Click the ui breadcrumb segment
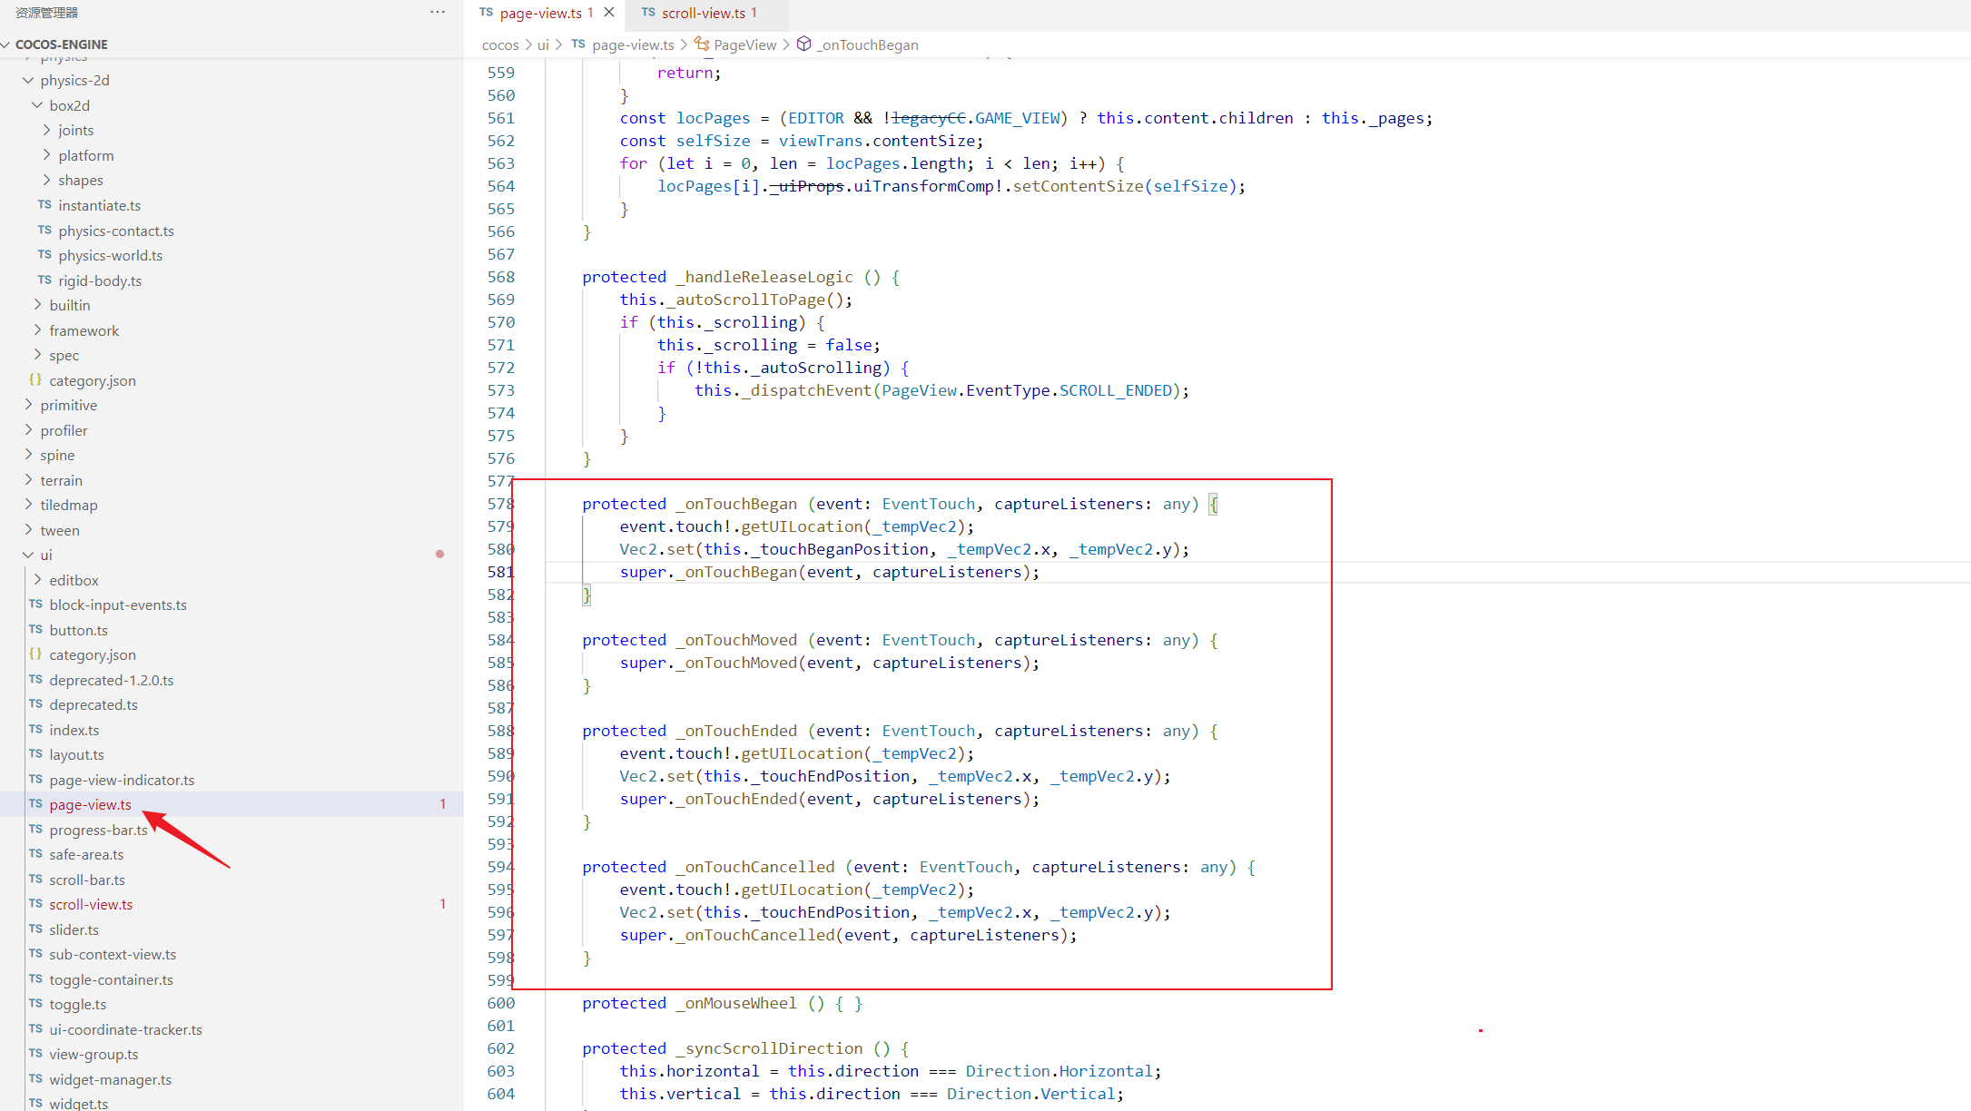1971x1111 pixels. click(x=543, y=44)
